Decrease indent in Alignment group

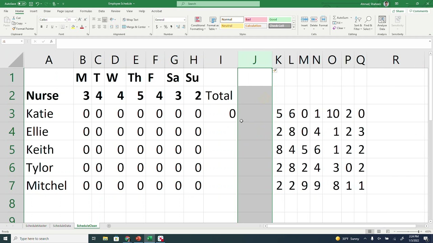tap(112, 27)
